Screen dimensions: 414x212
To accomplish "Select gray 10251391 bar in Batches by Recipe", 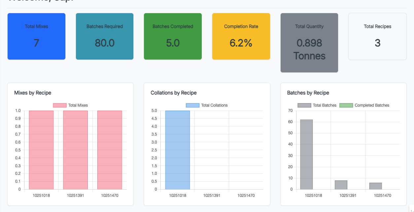I will click(x=341, y=185).
